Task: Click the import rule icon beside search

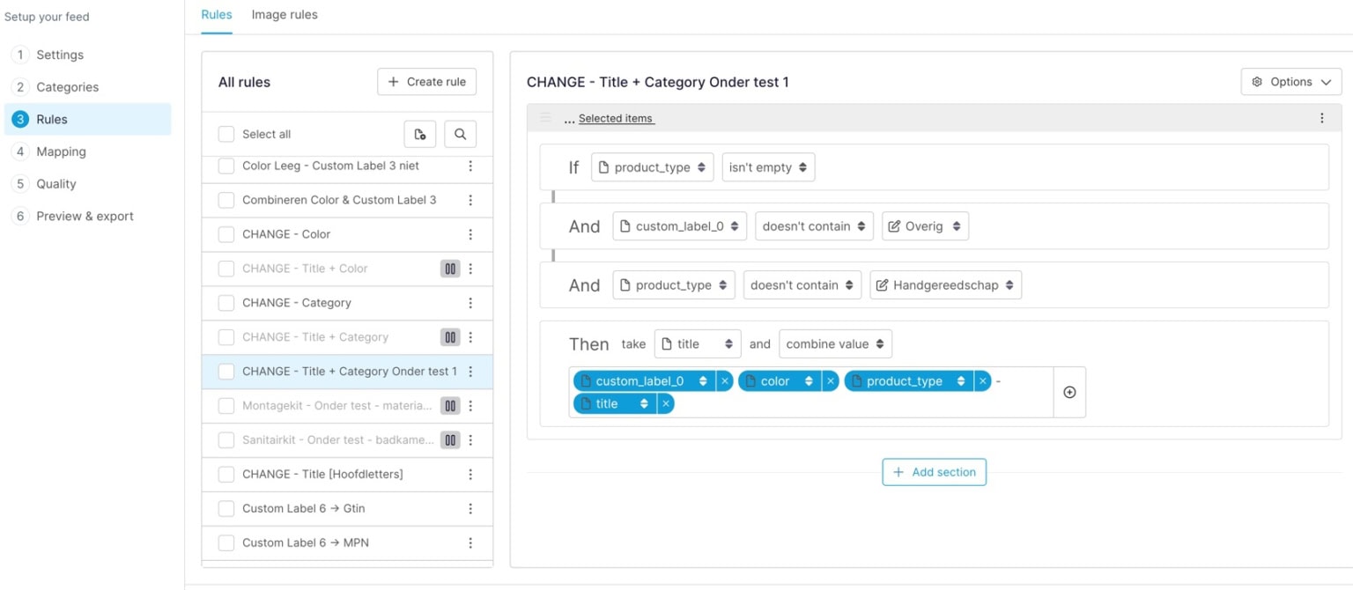Action: point(420,133)
